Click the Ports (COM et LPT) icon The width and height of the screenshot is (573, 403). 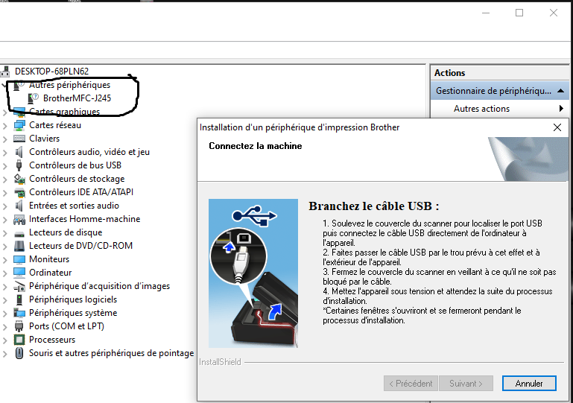tap(19, 326)
